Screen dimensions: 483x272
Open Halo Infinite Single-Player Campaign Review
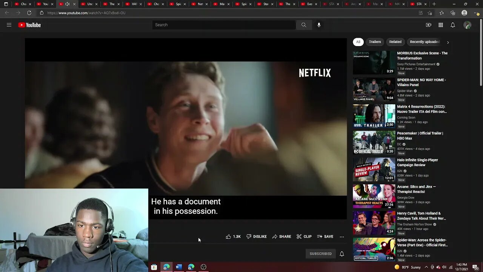point(417,162)
